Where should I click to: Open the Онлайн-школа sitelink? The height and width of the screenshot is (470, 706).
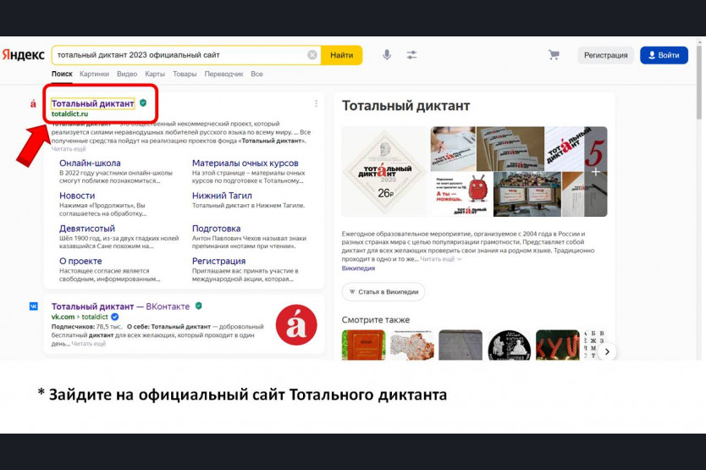[x=90, y=163]
